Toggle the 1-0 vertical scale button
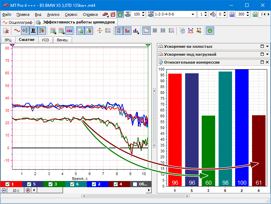Viewport: 271px width, 204px height. 119,31
